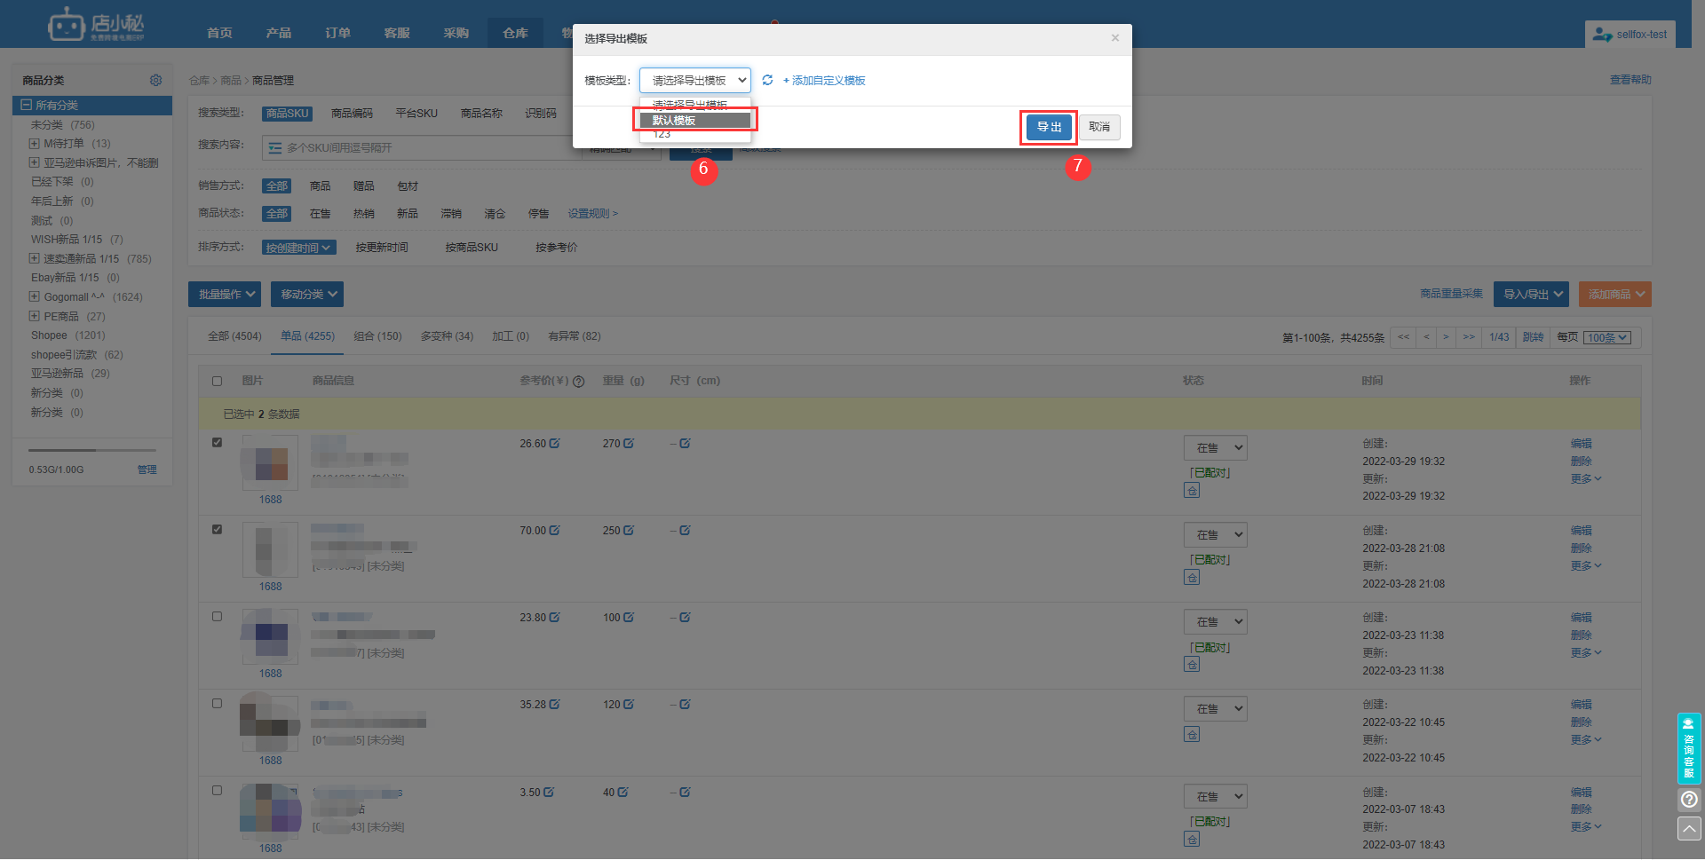This screenshot has width=1705, height=860.
Task: Edit the 250 gram weight
Action: (x=628, y=530)
